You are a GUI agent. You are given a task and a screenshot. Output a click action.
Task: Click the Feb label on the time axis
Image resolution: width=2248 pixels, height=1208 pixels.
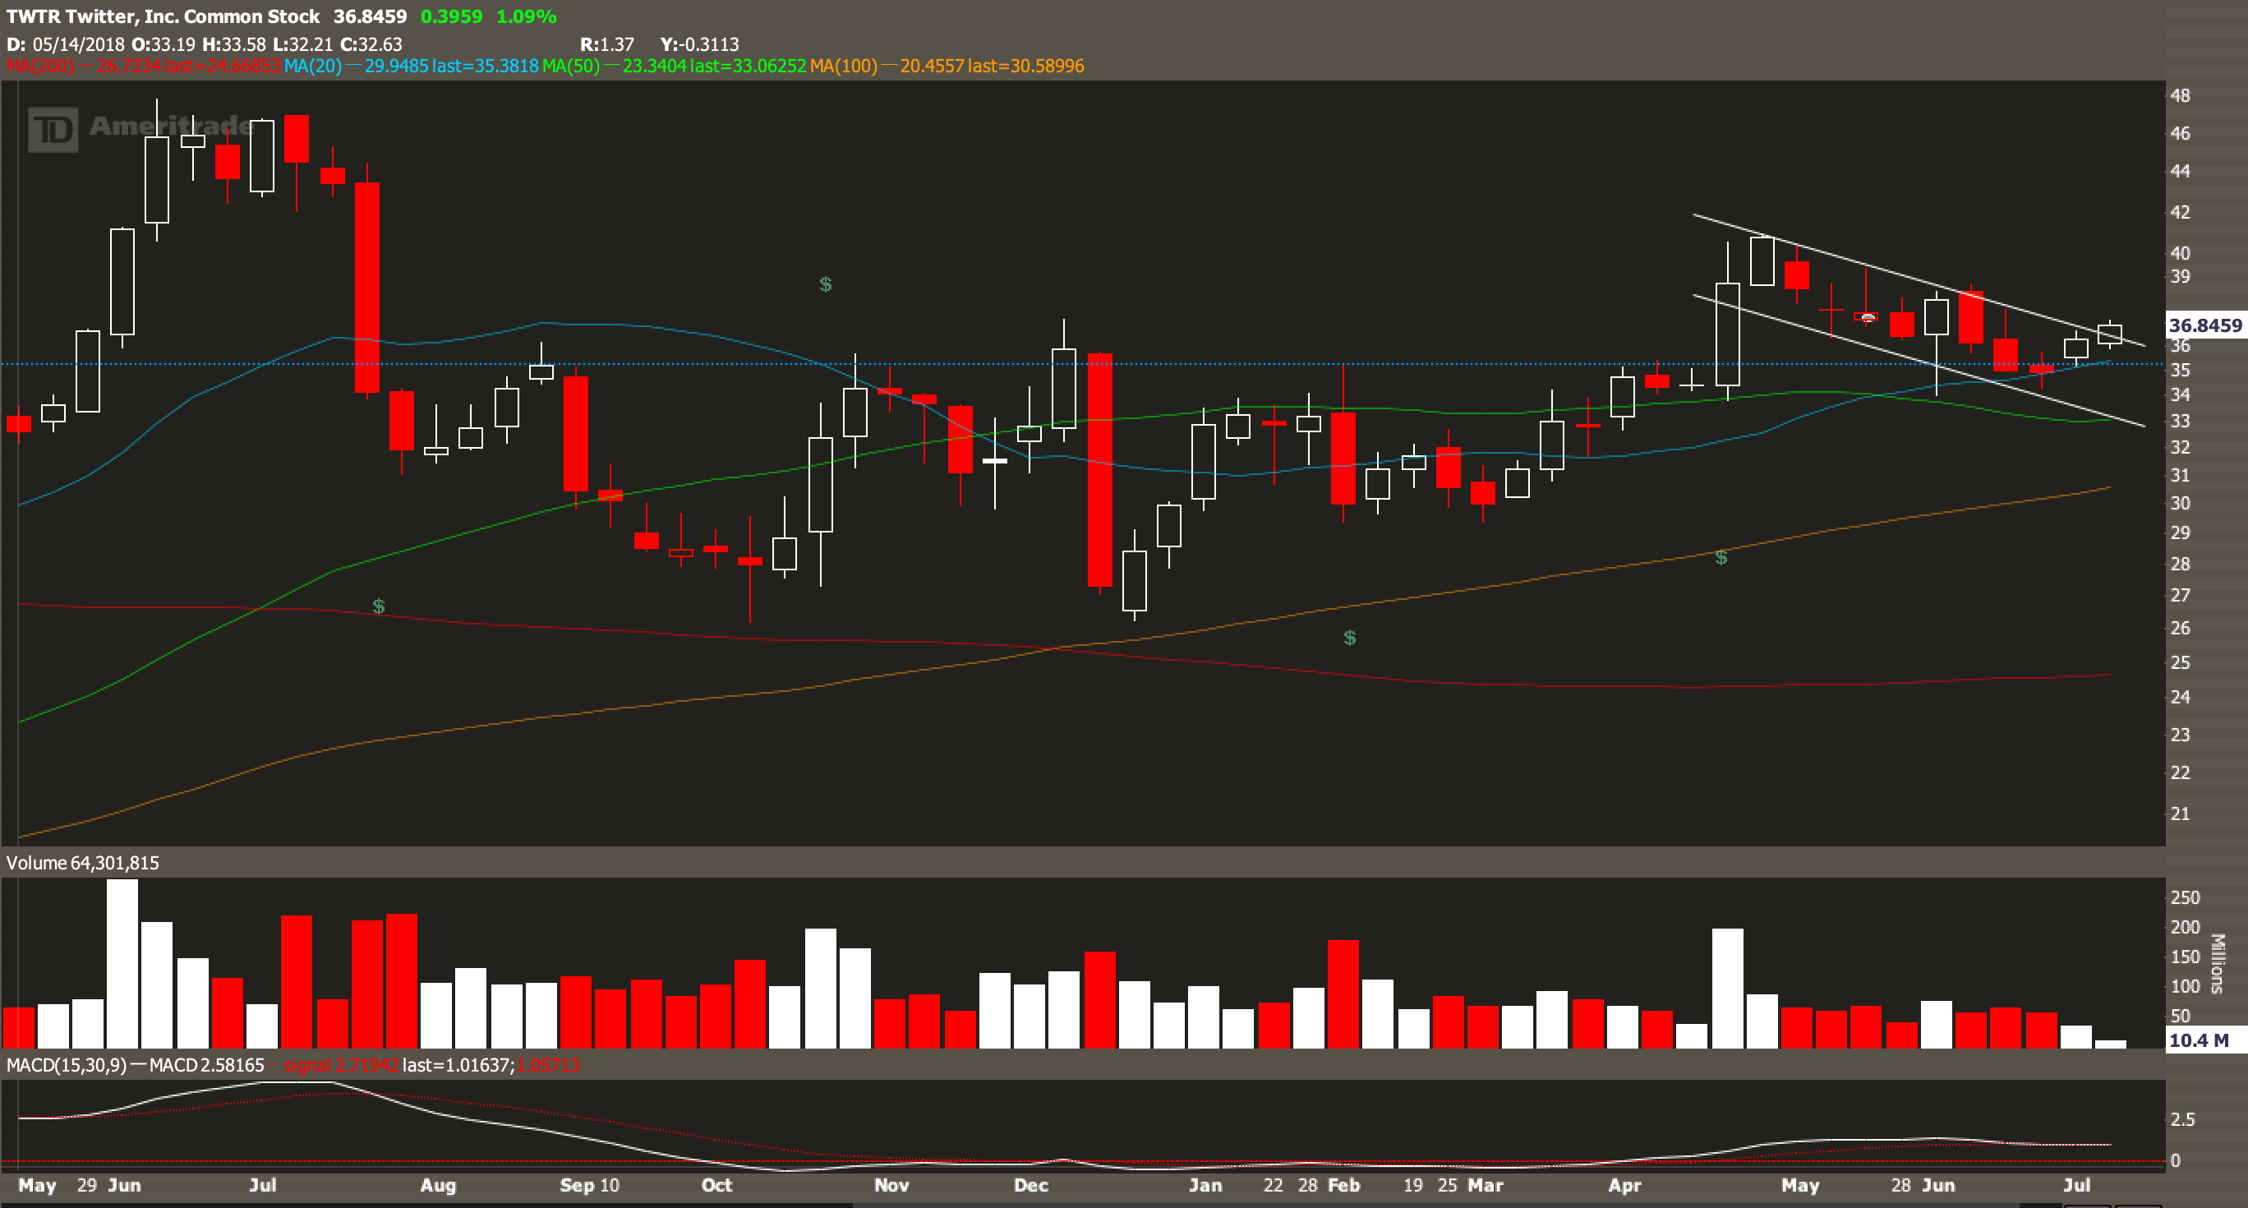click(x=1343, y=1184)
